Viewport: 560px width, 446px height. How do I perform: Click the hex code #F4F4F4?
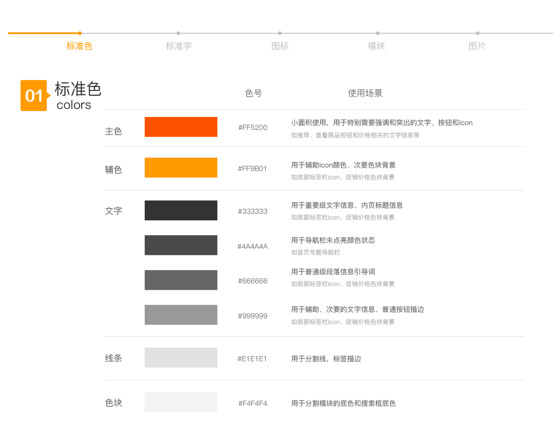pyautogui.click(x=253, y=403)
